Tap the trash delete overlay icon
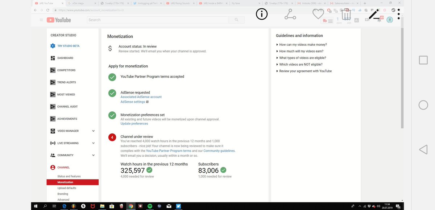The height and width of the screenshot is (210, 435). [x=346, y=14]
